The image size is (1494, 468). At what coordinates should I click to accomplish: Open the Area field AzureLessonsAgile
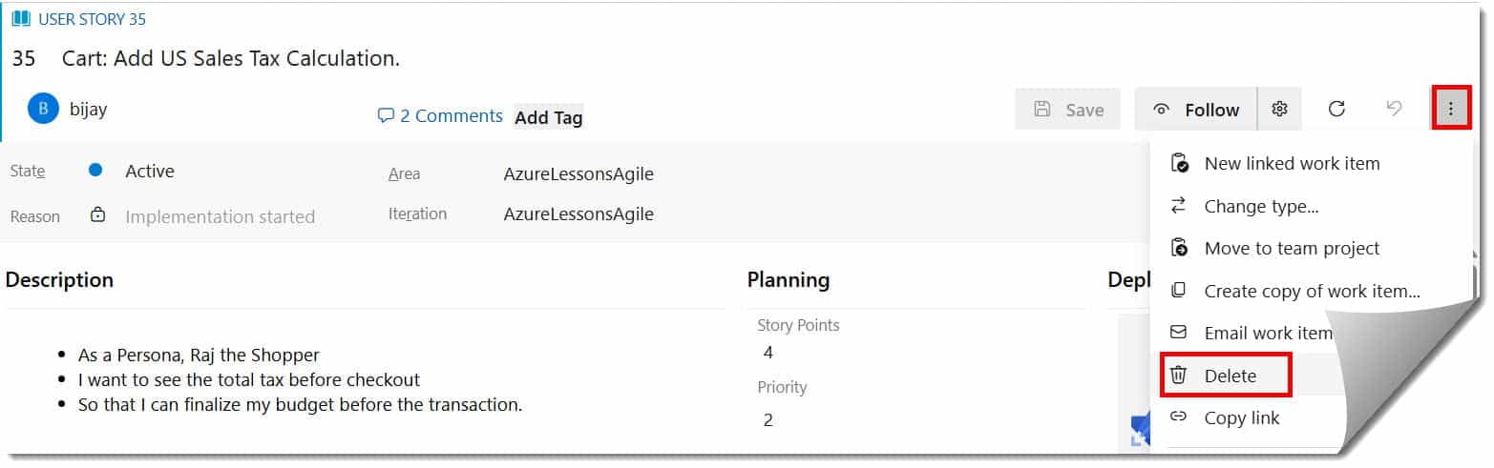(579, 173)
